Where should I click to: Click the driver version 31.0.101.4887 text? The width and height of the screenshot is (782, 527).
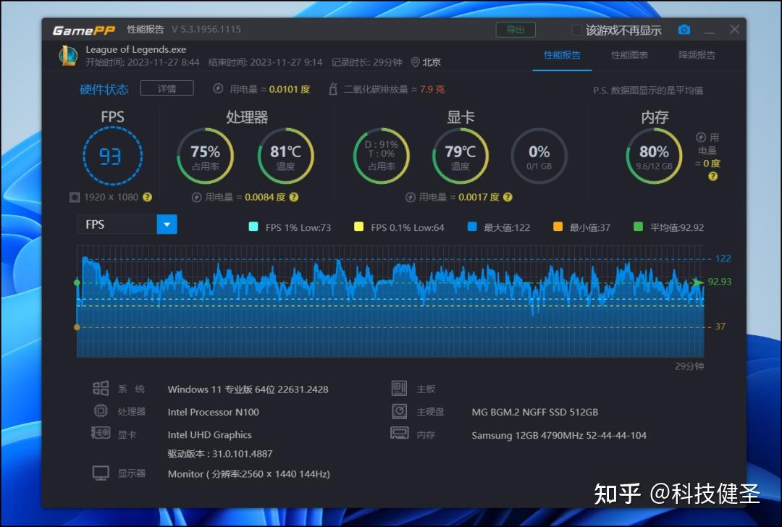(x=220, y=454)
